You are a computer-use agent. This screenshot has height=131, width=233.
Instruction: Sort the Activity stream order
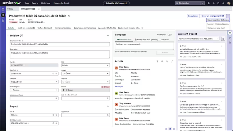[167, 61]
